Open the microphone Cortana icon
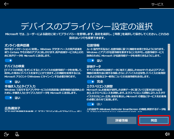 [x=17, y=134]
